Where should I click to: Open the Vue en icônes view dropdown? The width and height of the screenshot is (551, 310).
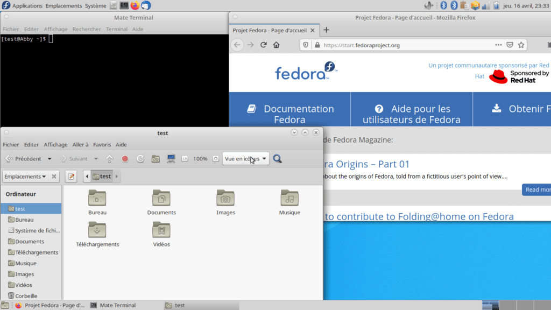click(245, 159)
